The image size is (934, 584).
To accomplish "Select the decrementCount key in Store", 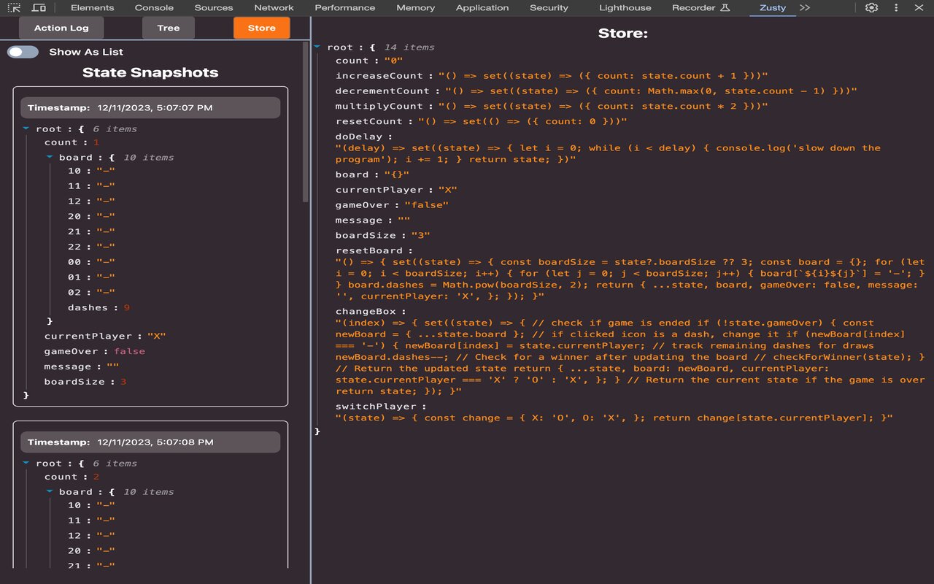I will (382, 91).
